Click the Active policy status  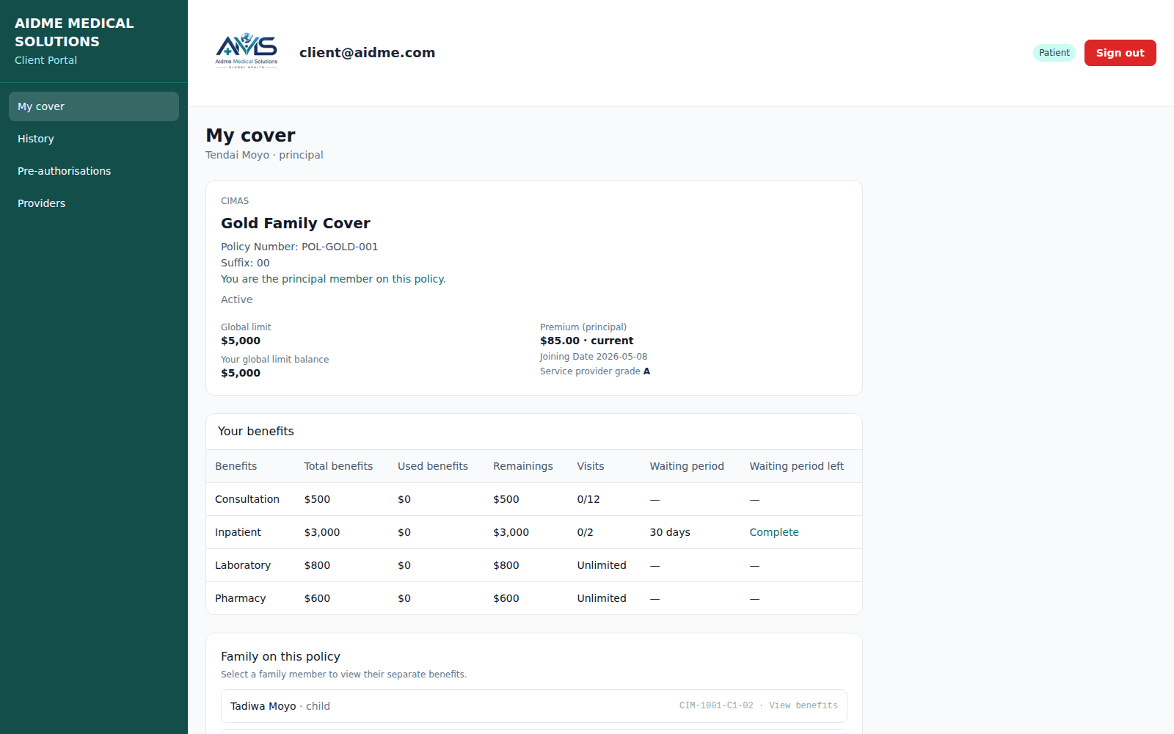(x=236, y=299)
